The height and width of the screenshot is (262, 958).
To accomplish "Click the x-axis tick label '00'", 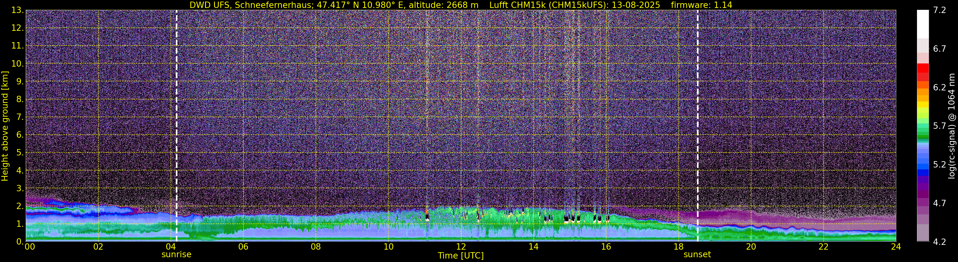I will pyautogui.click(x=30, y=247).
